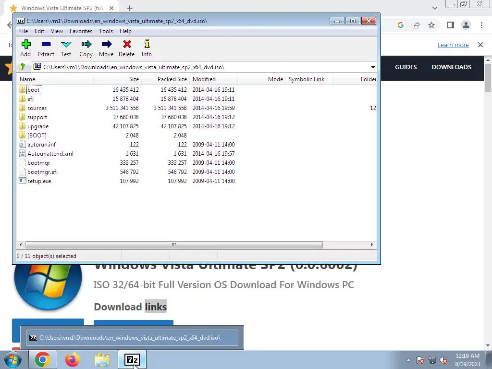
Task: Select the sources folder icon
Action: [x=22, y=108]
